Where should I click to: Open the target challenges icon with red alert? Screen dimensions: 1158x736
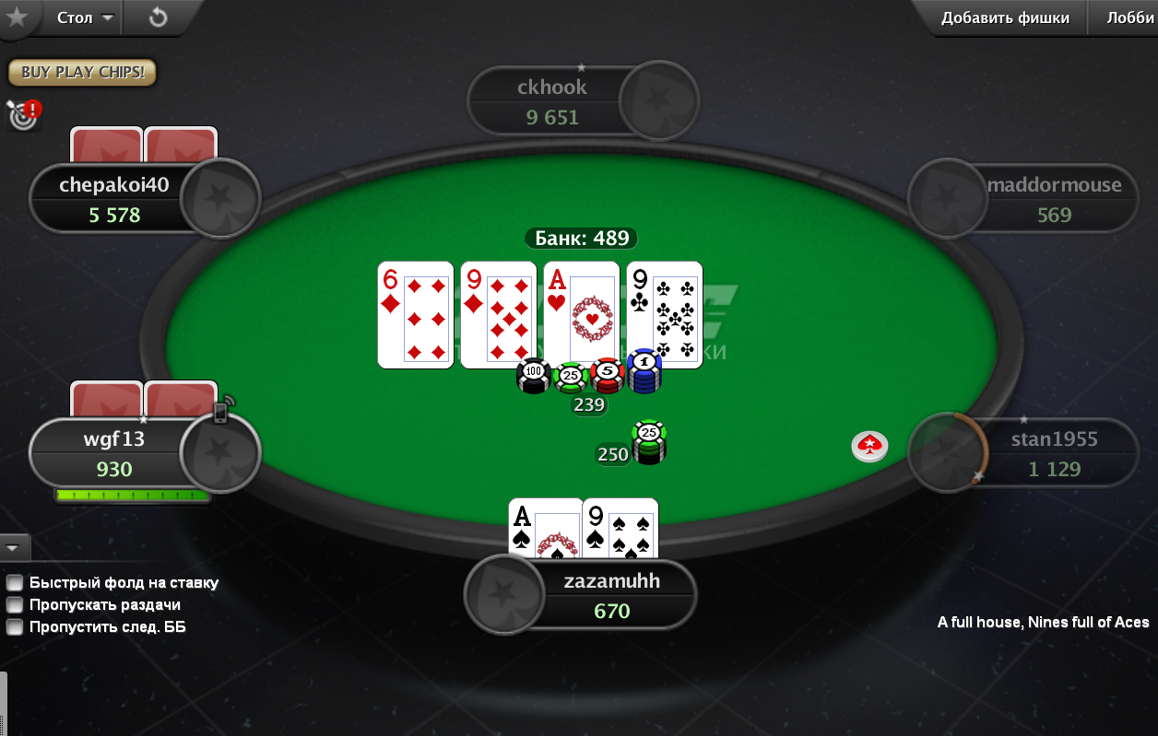point(24,114)
